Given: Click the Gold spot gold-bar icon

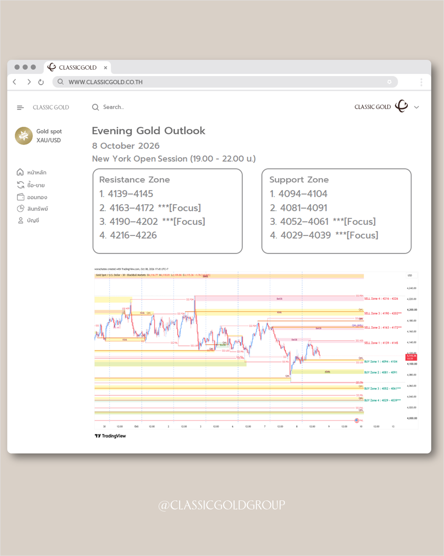Looking at the screenshot, I should [24, 136].
